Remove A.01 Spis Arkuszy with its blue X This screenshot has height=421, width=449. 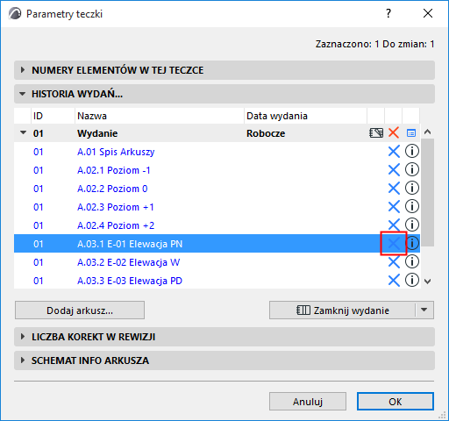tap(394, 152)
